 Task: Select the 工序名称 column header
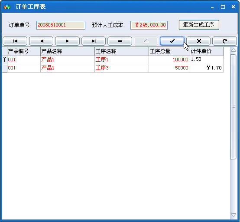[x=122, y=51]
